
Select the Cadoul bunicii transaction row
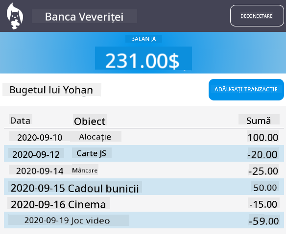143,187
